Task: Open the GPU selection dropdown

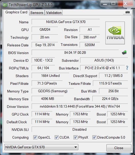Action: [41, 147]
